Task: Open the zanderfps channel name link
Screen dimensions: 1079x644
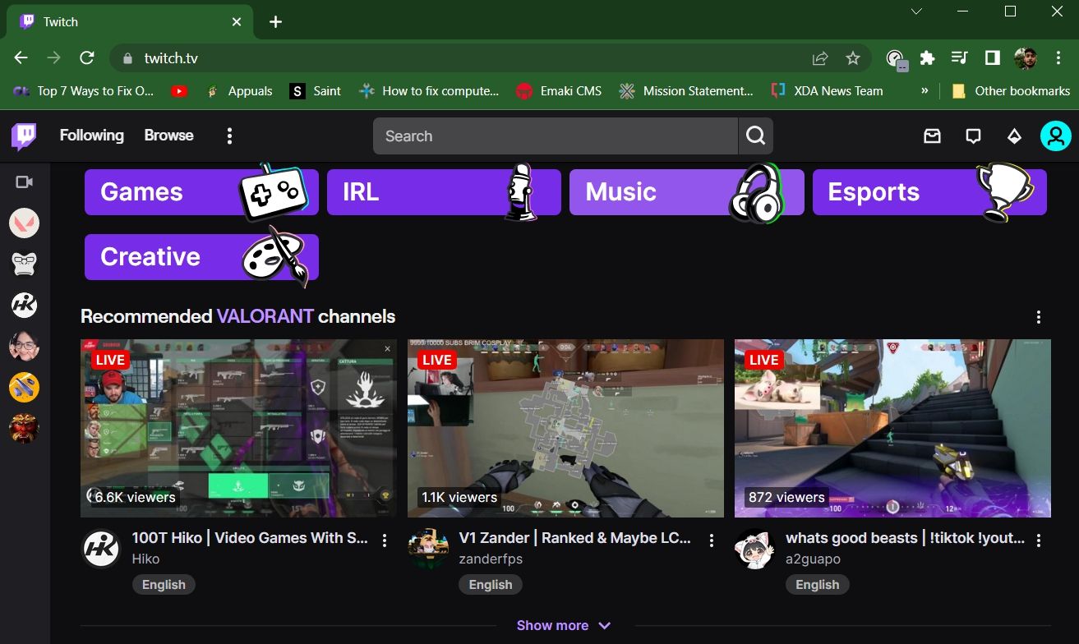Action: [491, 559]
